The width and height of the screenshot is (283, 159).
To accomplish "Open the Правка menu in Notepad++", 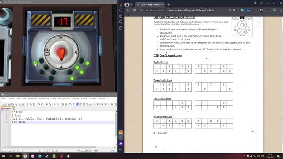I will (x=11, y=98).
